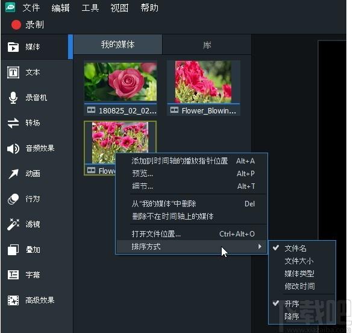Select the Flower_Blowin video thumbnail

(x=203, y=81)
